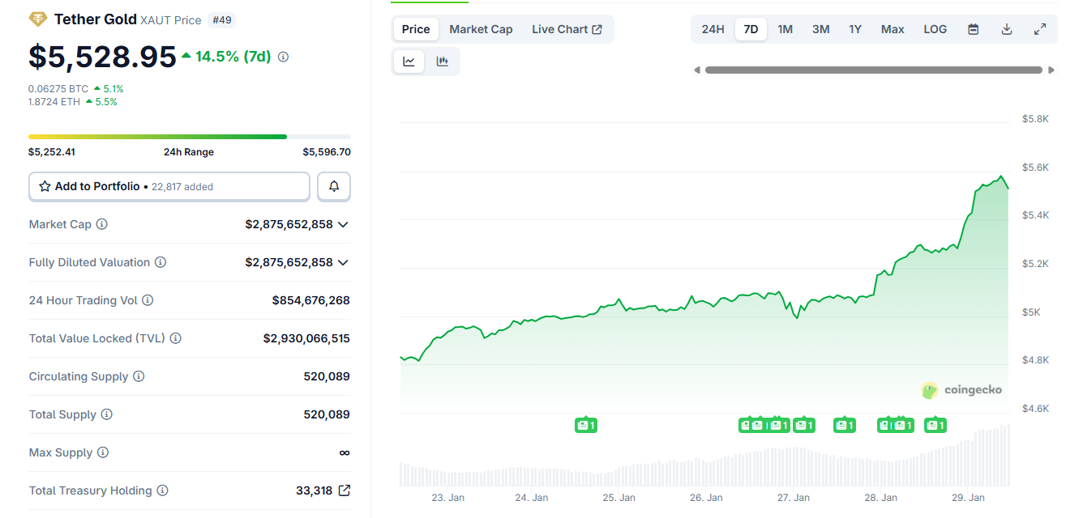Screen dimensions: 1070x518
Task: Click the Market Cap info icon
Action: click(102, 224)
